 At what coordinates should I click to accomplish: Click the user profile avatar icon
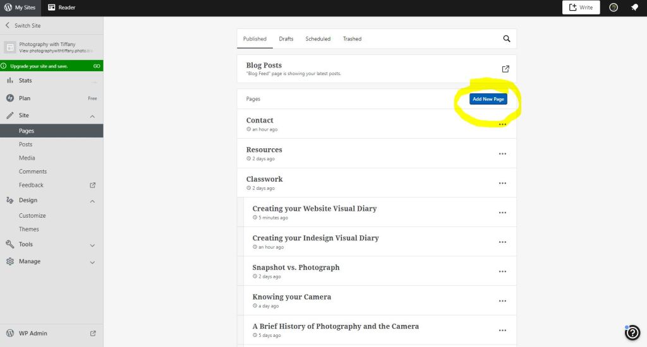coord(613,8)
